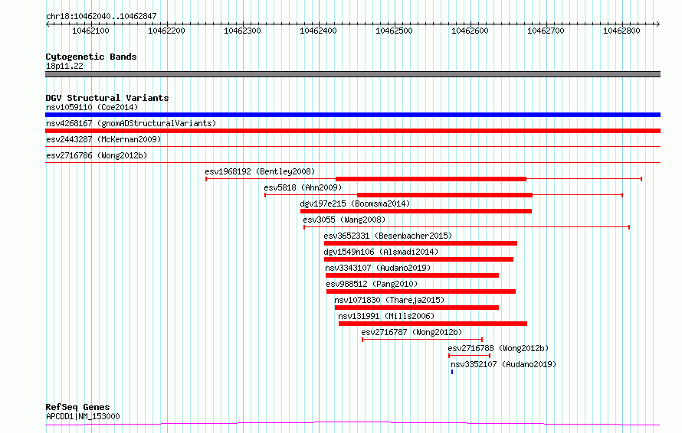
Task: Open the esv988512 (Pang2010) label
Action: pos(372,284)
